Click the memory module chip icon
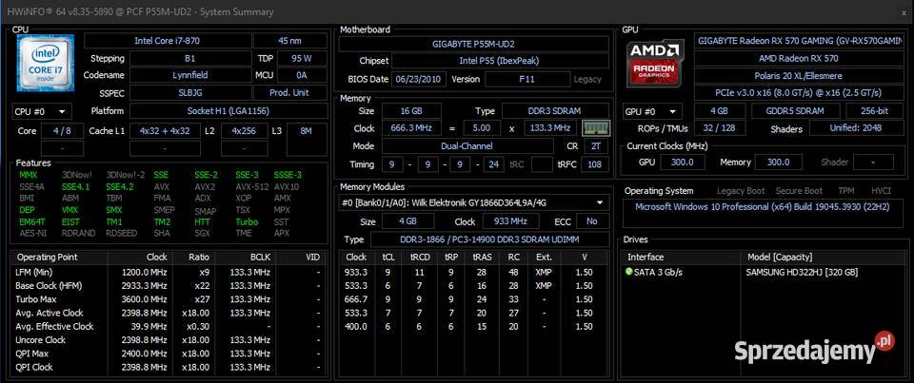Viewport: 914px width, 383px height. click(594, 128)
